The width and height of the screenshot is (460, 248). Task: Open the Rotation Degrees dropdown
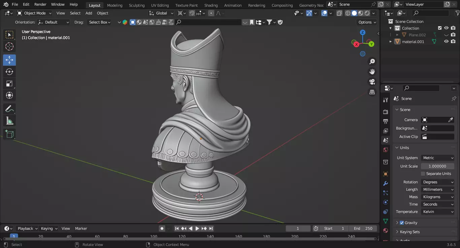(x=437, y=182)
